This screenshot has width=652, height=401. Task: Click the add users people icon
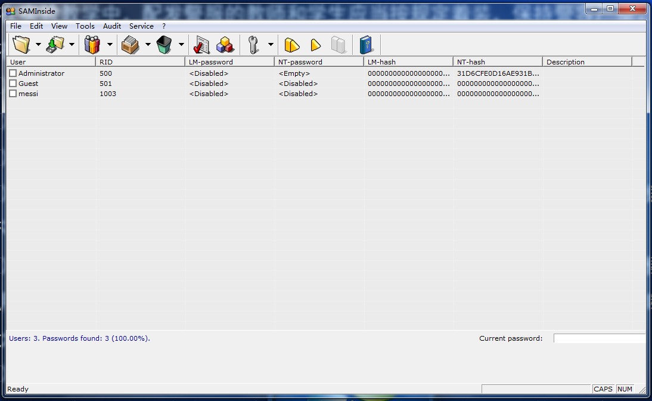[92, 45]
